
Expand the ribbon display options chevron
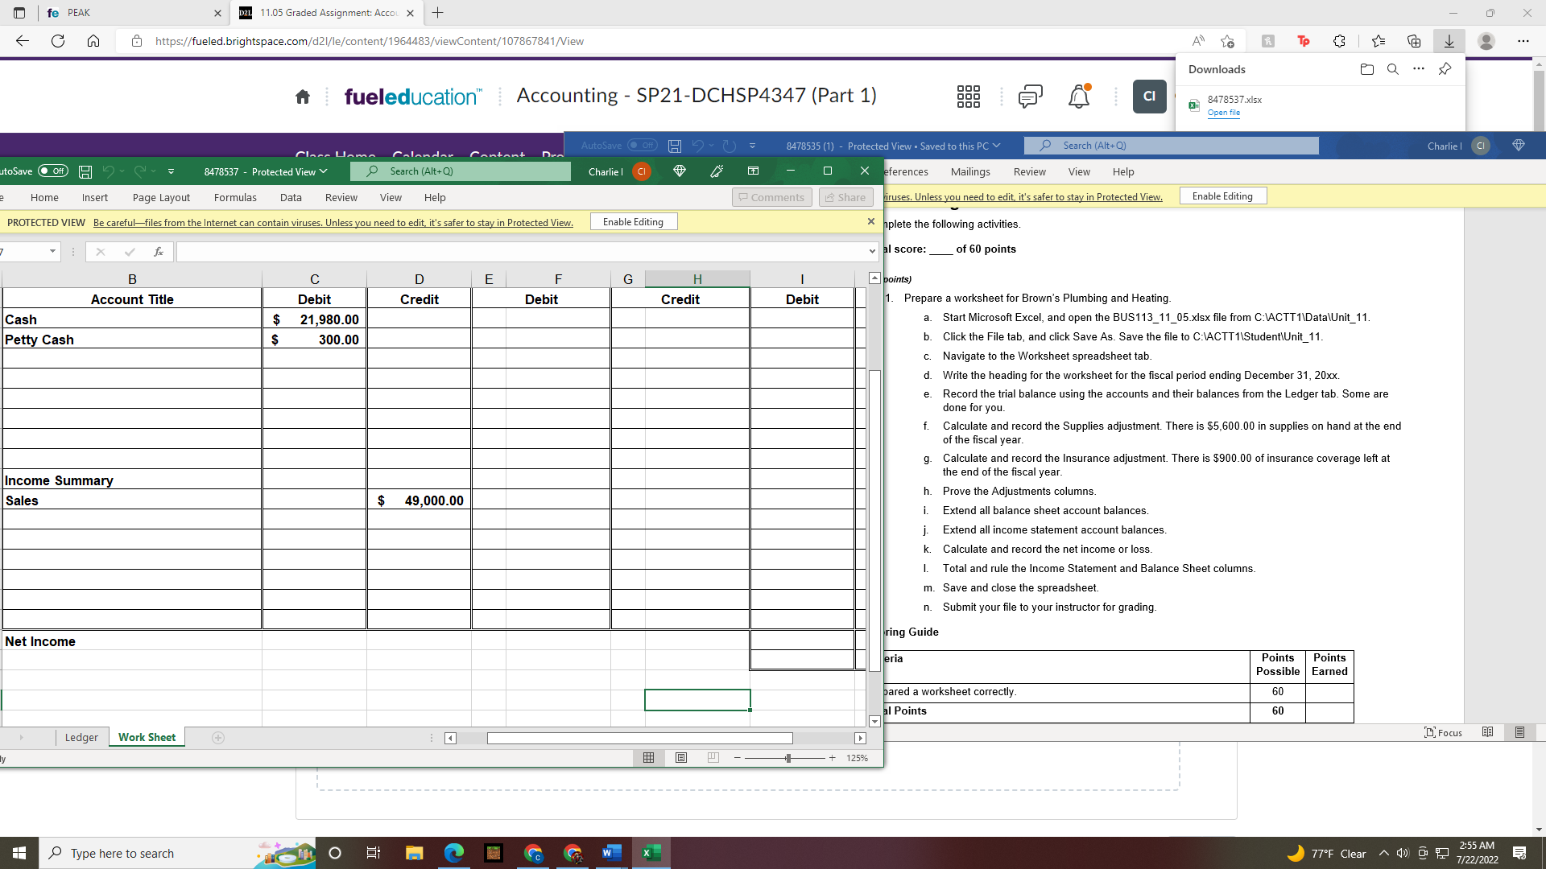(x=171, y=171)
